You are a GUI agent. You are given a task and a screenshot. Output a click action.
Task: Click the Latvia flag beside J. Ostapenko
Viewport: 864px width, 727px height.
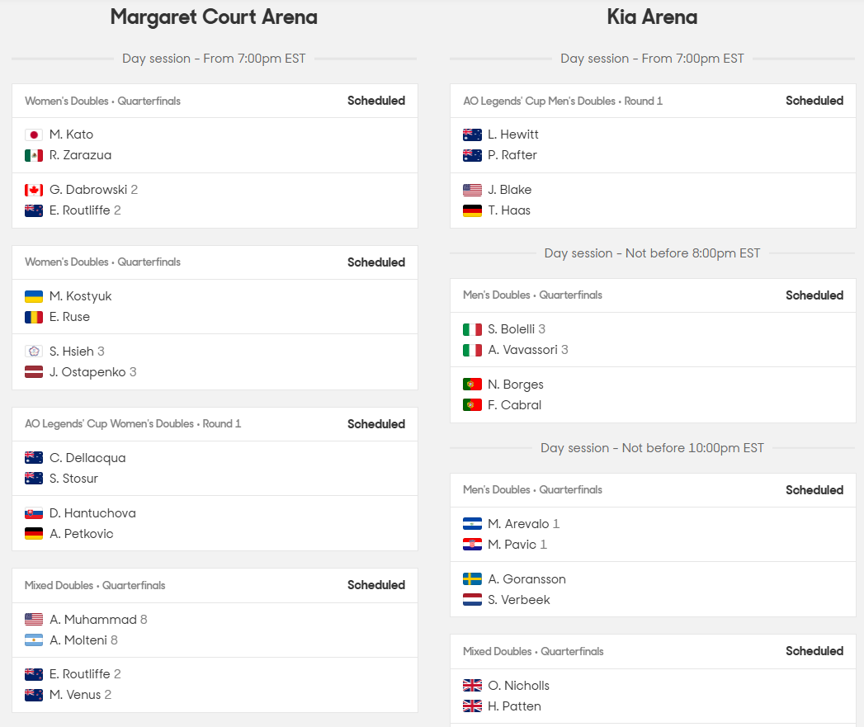click(34, 372)
